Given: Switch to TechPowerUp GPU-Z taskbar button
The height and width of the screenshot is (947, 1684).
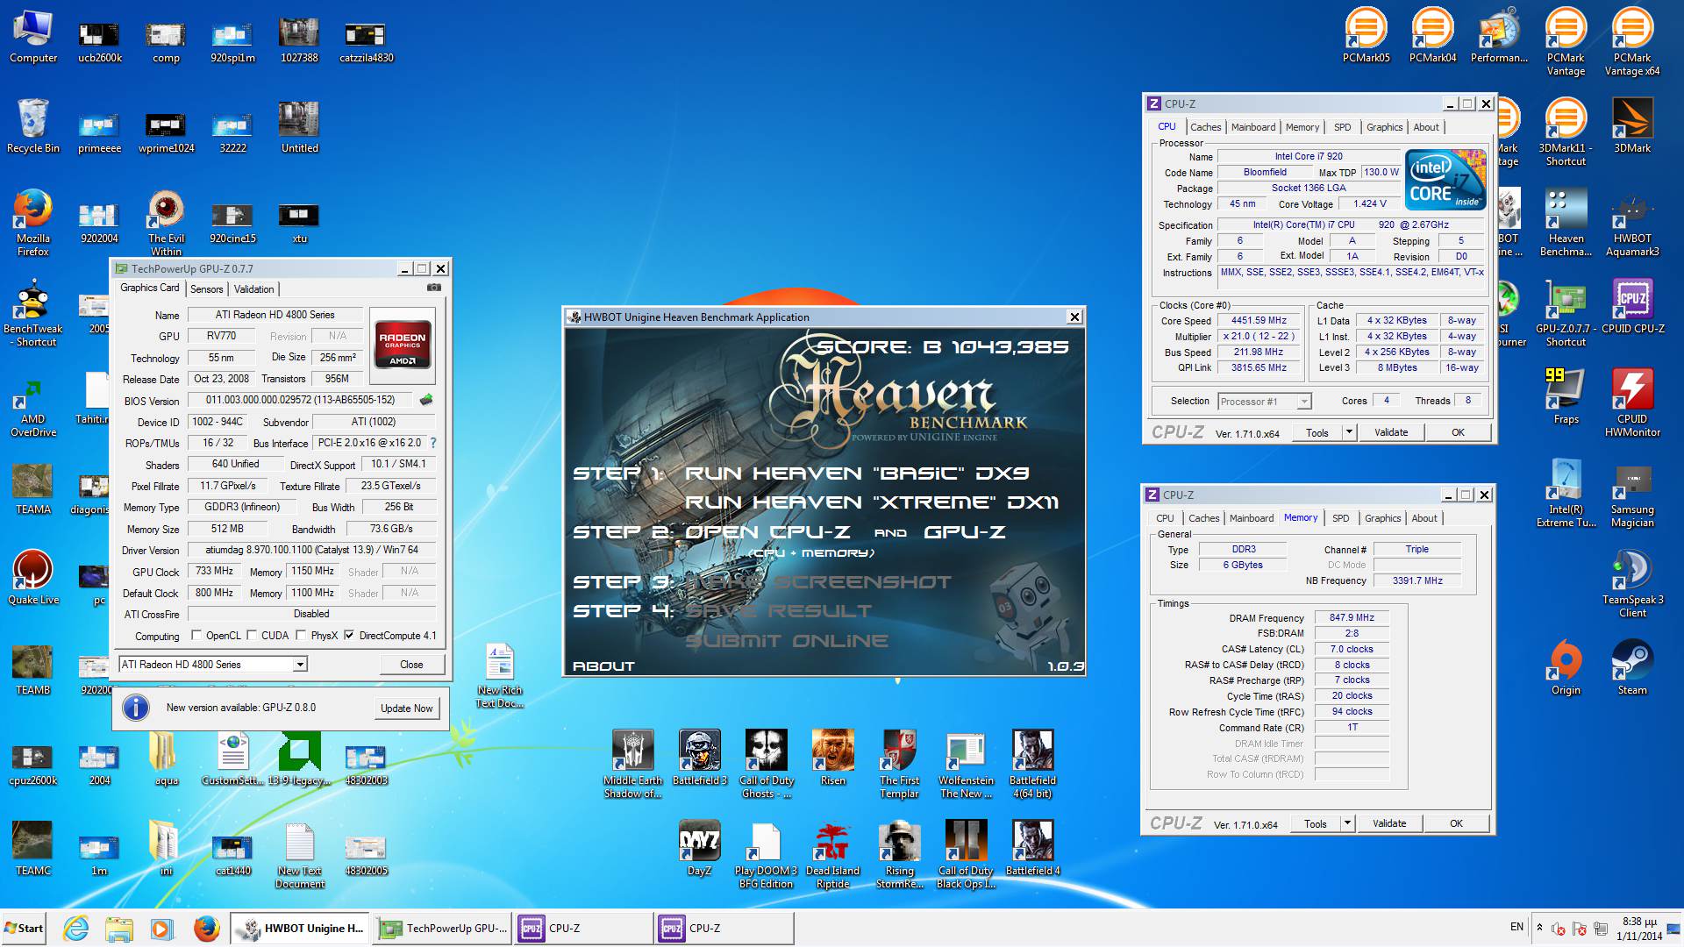Looking at the screenshot, I should pos(443,928).
